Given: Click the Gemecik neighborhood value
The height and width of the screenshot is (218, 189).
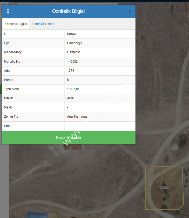Looking at the screenshot, I should click(73, 52).
